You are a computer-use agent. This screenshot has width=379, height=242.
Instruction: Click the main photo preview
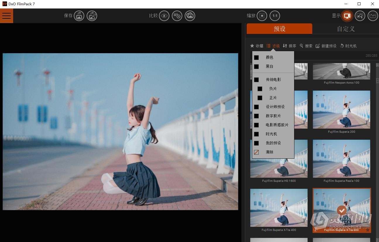coord(120,132)
